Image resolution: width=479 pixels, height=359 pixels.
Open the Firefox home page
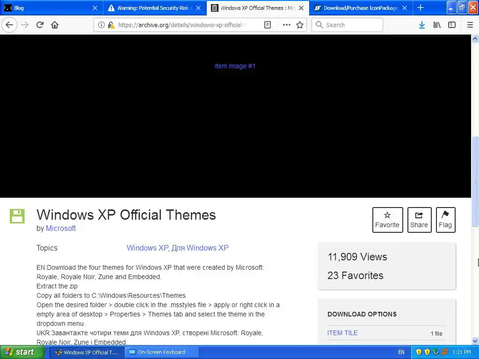tap(55, 25)
